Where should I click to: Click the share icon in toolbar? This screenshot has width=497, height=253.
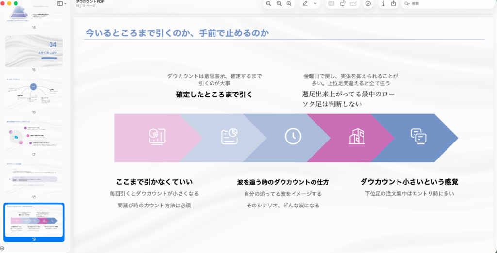click(x=394, y=4)
